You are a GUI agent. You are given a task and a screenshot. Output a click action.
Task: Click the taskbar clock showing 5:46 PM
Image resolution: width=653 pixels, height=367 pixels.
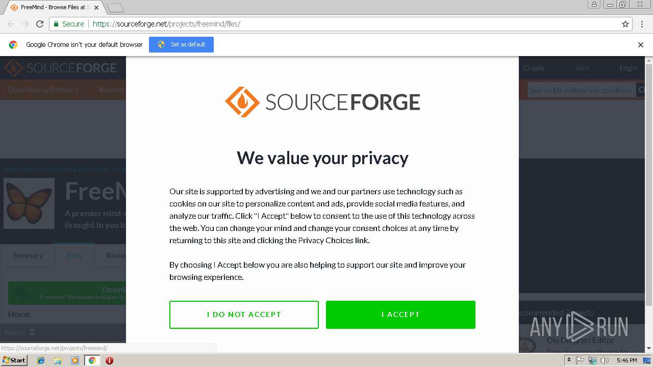point(626,360)
